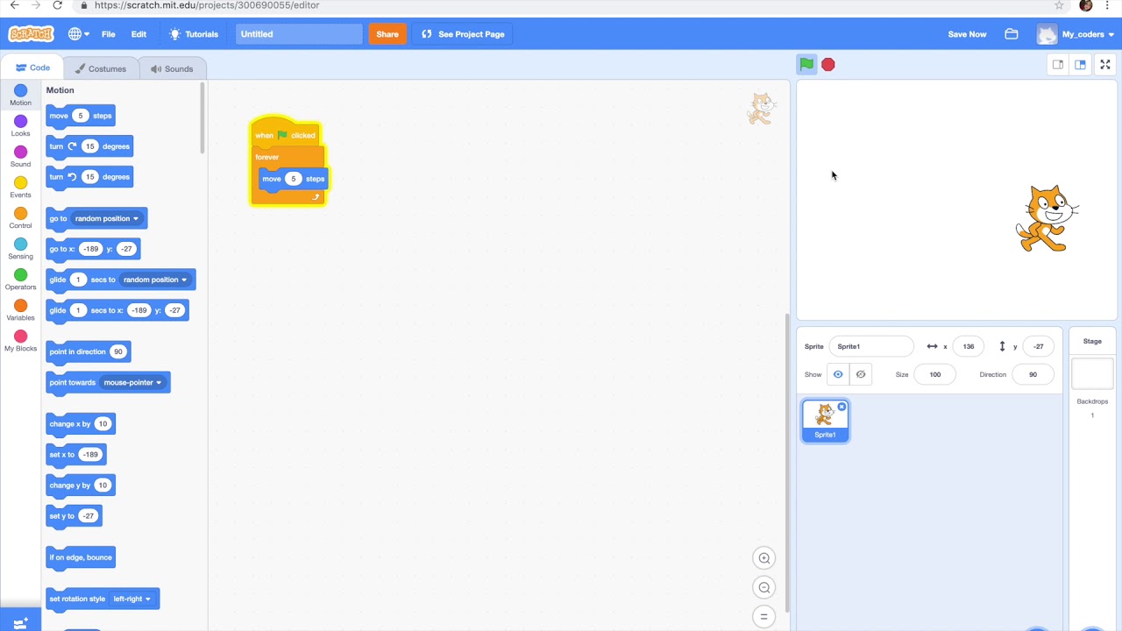Enter full screen stage mode
Viewport: 1122px width, 631px height.
pos(1105,65)
